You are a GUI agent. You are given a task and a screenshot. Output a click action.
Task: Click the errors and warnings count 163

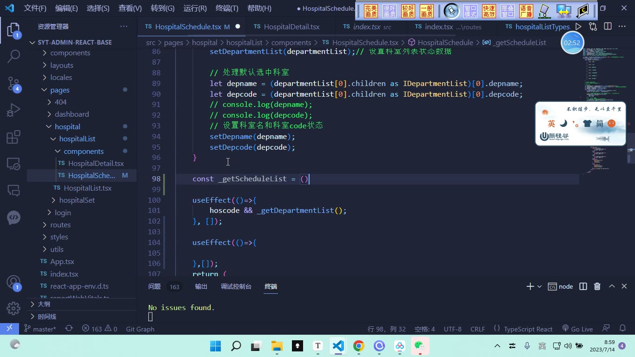99,329
